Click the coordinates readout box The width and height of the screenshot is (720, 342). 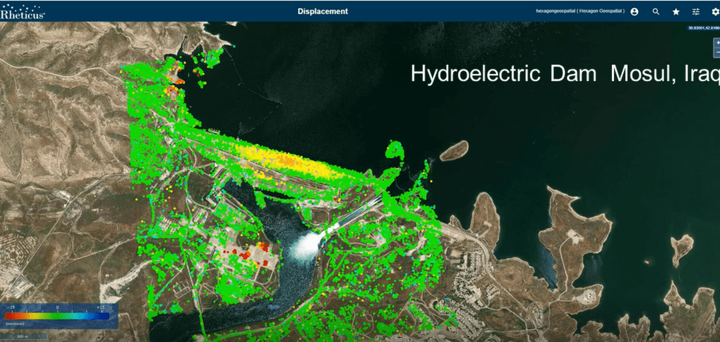(x=704, y=27)
